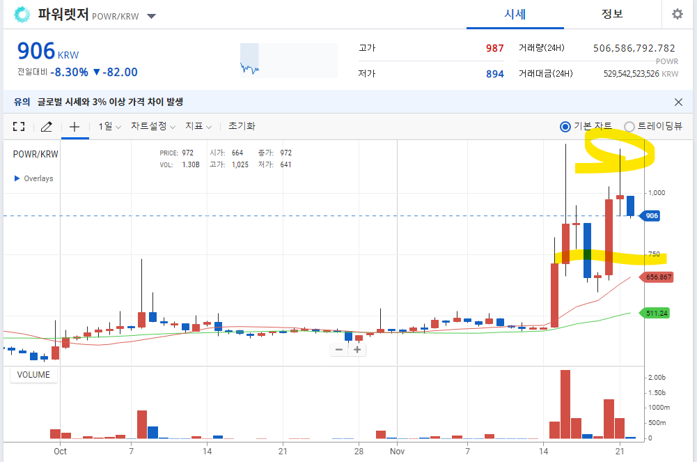Open the 차트설정 dropdown

153,126
